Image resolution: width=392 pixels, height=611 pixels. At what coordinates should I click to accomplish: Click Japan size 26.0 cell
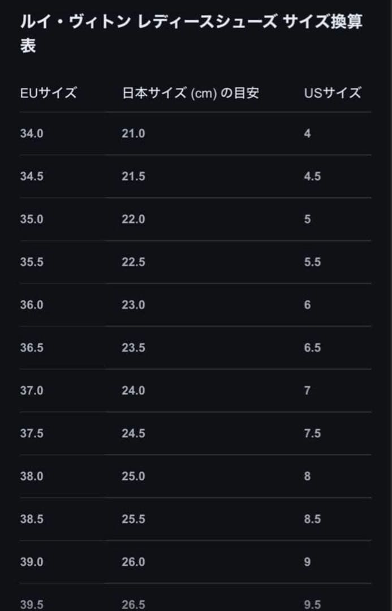click(133, 562)
